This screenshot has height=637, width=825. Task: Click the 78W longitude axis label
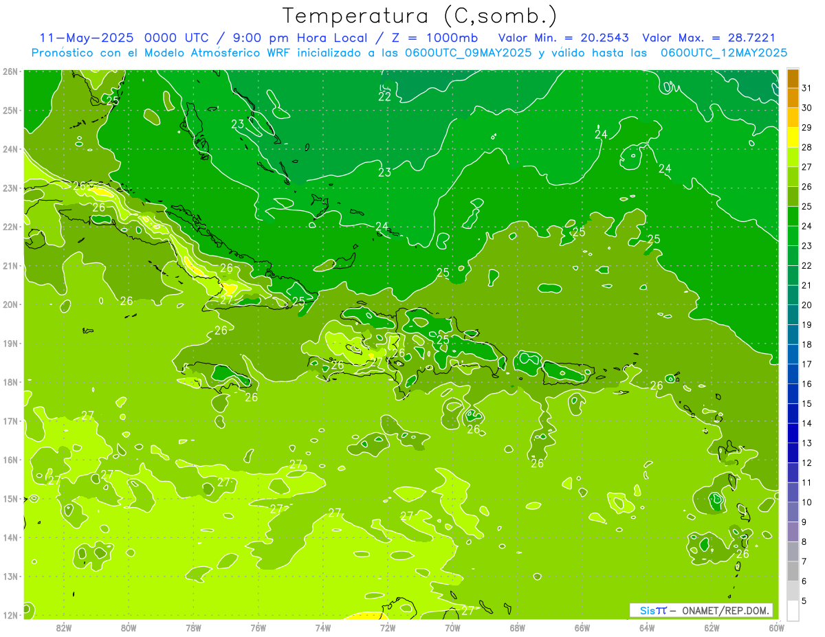tap(193, 627)
